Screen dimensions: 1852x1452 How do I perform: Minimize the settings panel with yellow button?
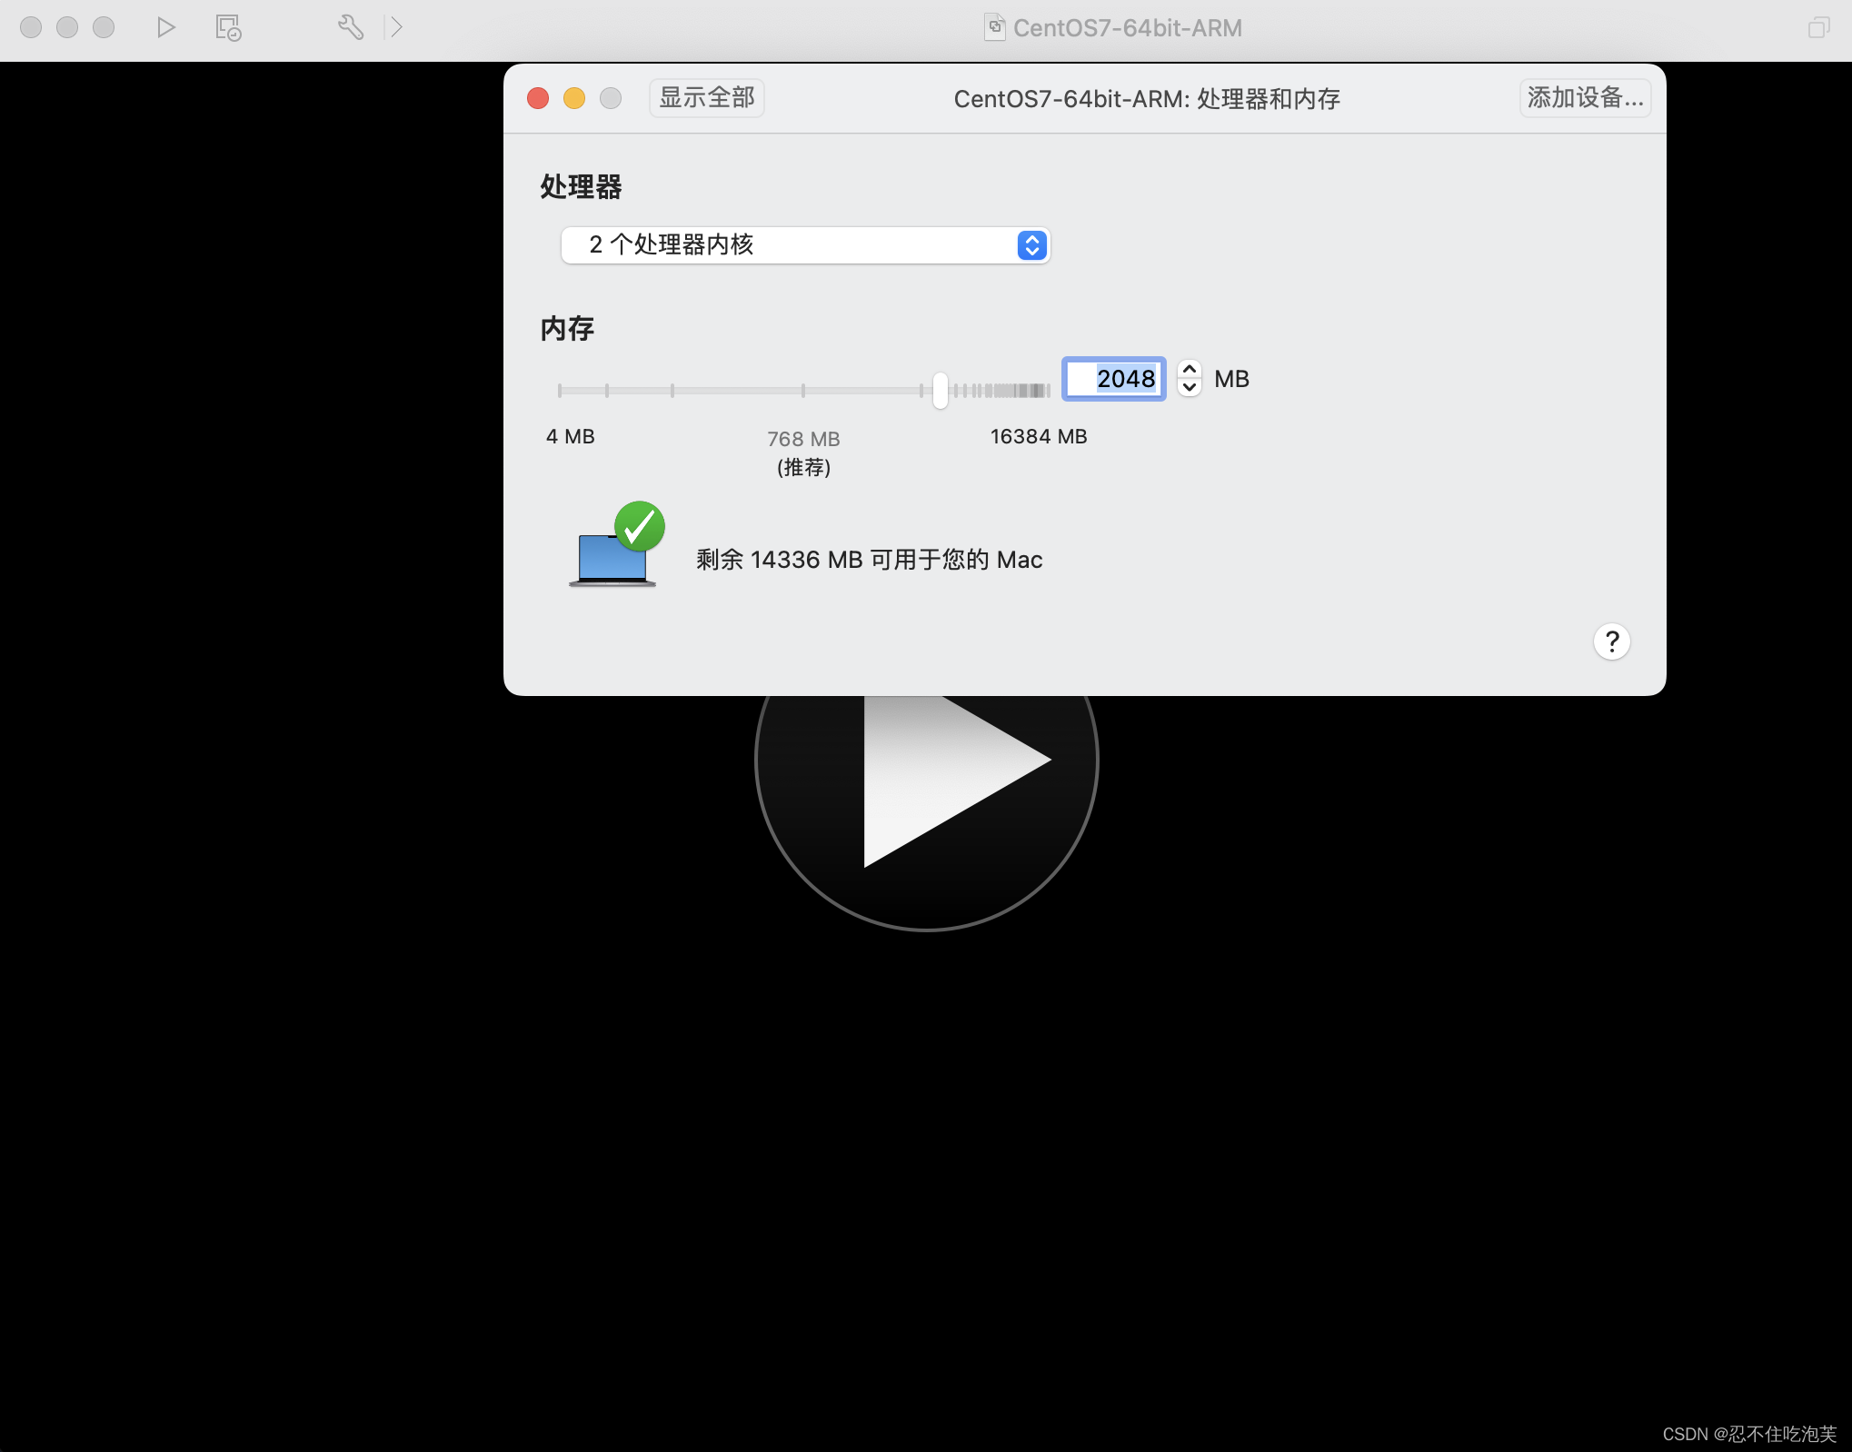574,98
